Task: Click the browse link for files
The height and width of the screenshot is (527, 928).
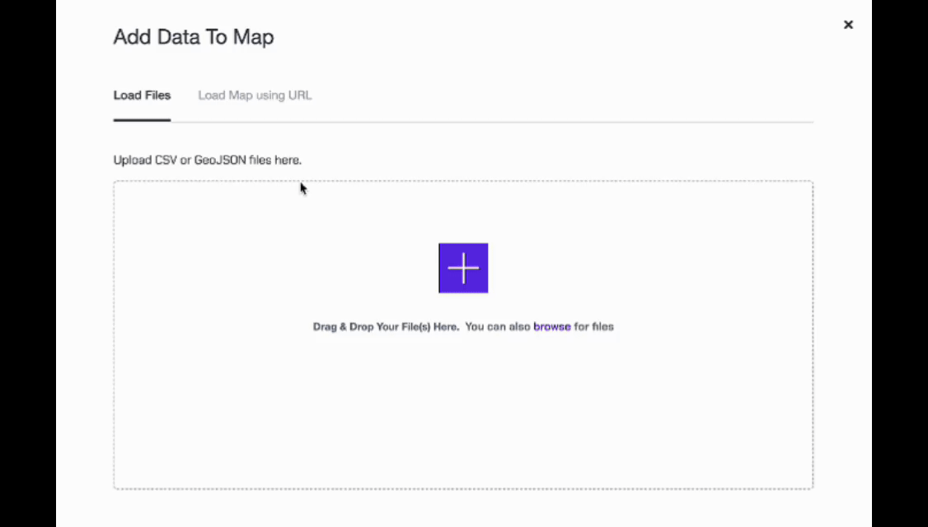Action: pyautogui.click(x=551, y=326)
